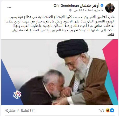Open the "Ofir Gendelman" English profile name
Screen dimensions: 119x116
click(x=66, y=6)
